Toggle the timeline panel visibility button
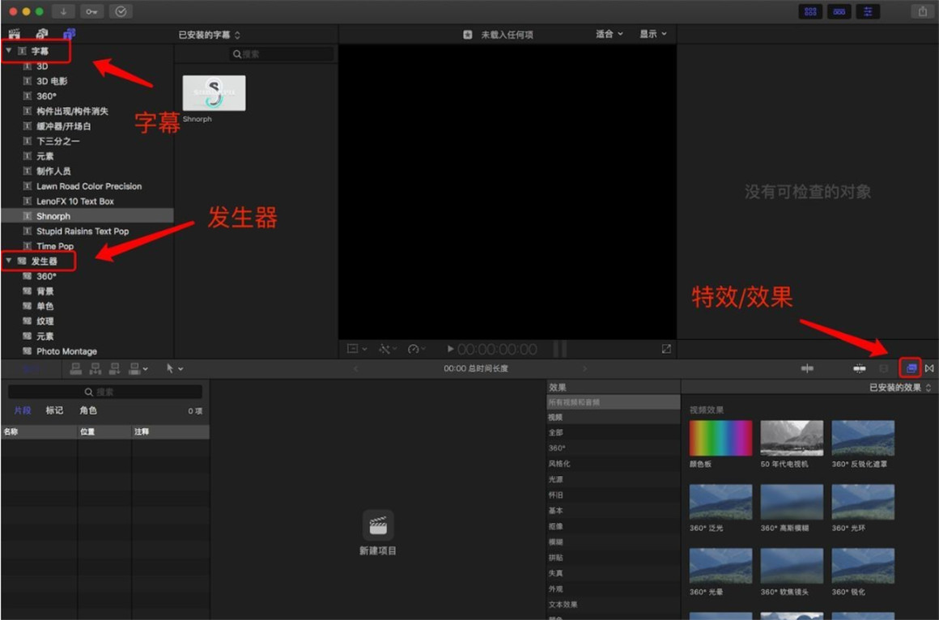The width and height of the screenshot is (939, 620). point(839,11)
